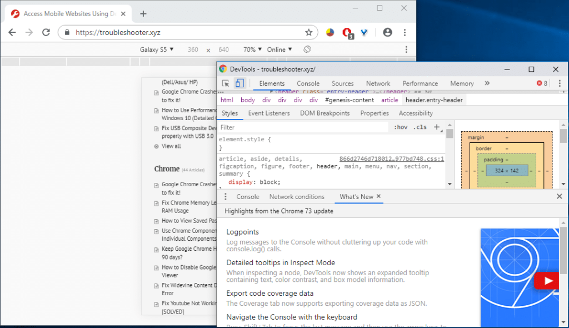Open the Sources tab
The width and height of the screenshot is (569, 328).
pyautogui.click(x=342, y=83)
